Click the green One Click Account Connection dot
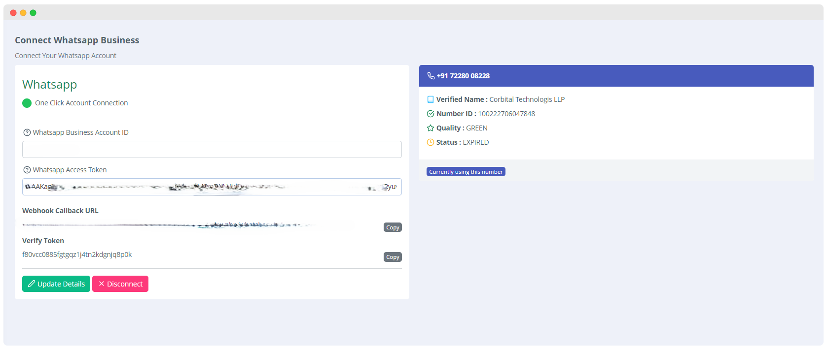 (27, 103)
